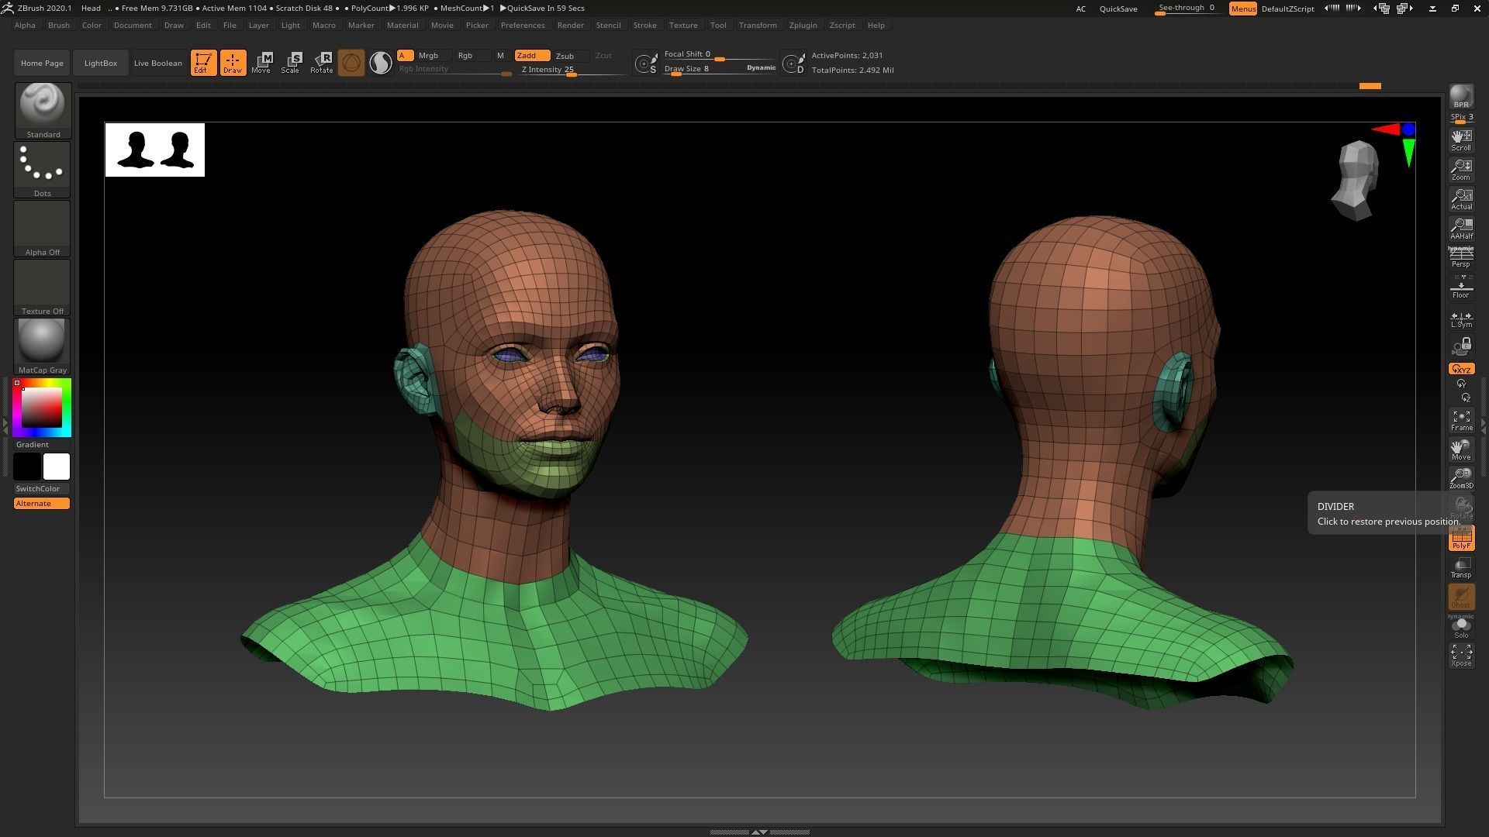Click the Home Page button
The height and width of the screenshot is (837, 1489).
pos(42,63)
